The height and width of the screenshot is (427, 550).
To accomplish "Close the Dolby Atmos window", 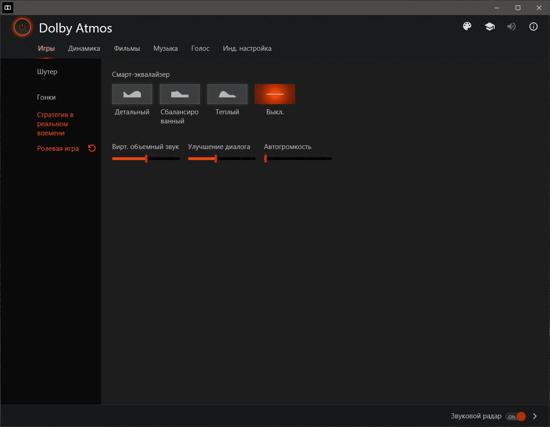I will [x=539, y=7].
